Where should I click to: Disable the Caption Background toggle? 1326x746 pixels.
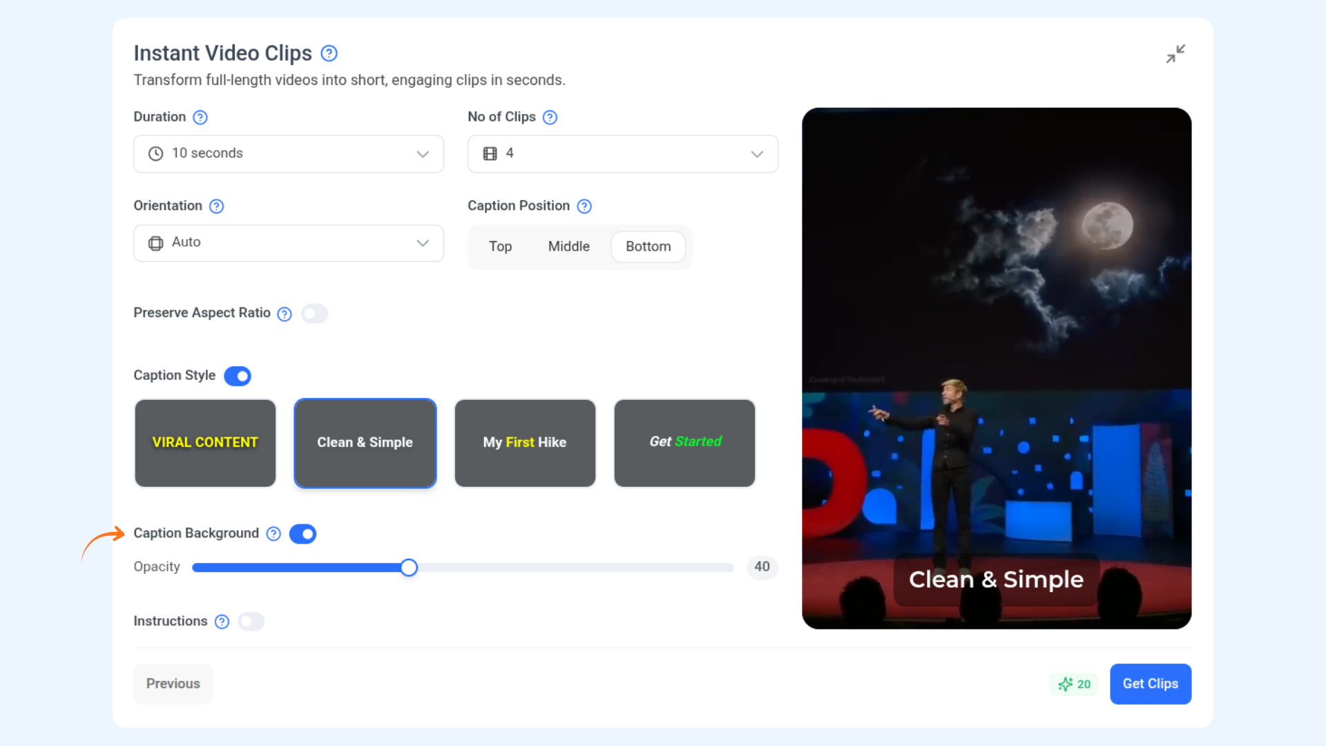(x=302, y=534)
